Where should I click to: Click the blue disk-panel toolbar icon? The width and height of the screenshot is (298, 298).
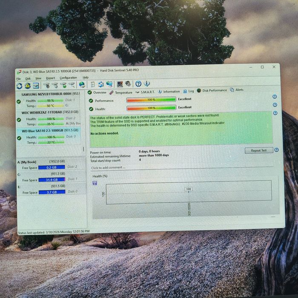click(x=36, y=86)
